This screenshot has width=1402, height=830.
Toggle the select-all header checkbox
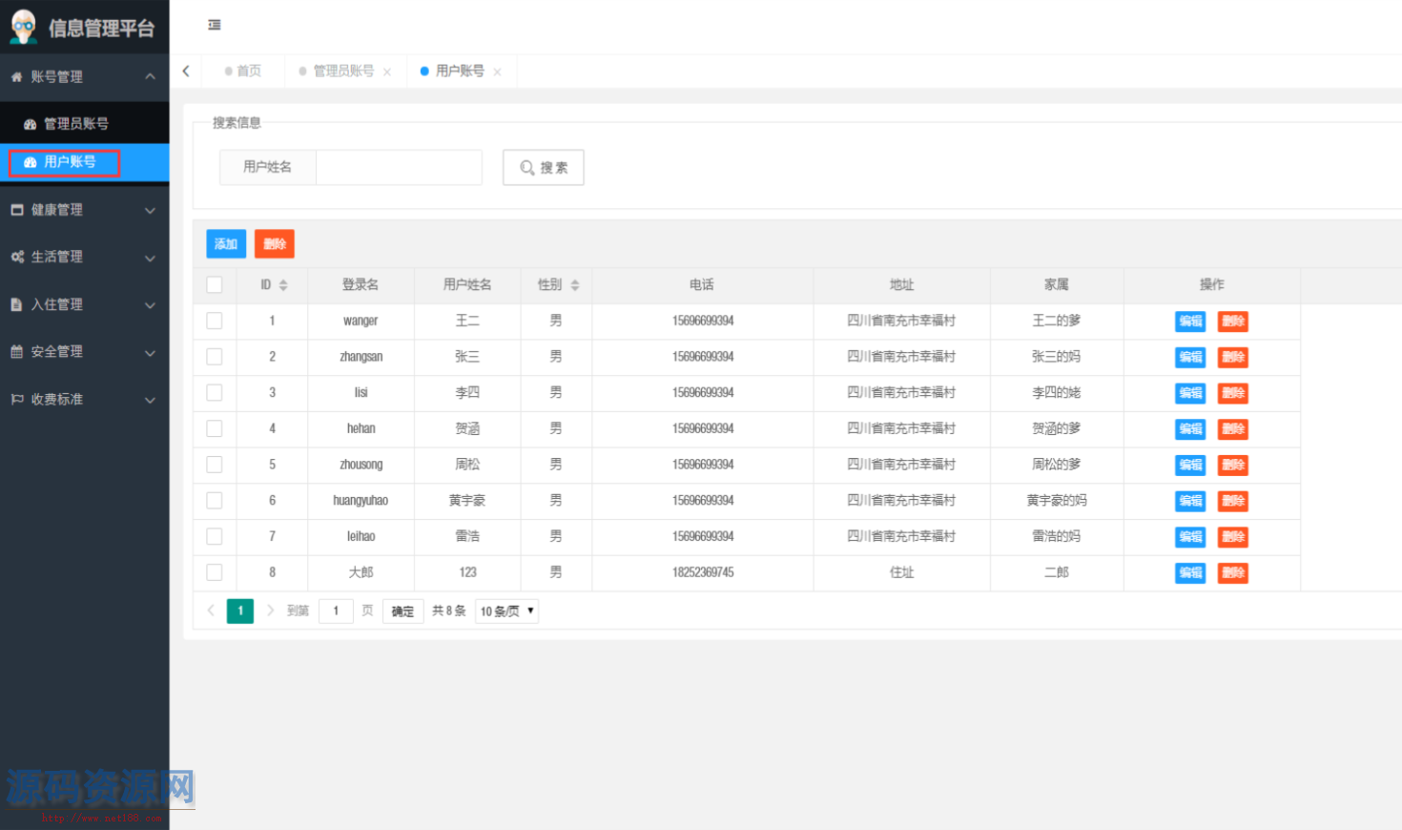(x=215, y=284)
